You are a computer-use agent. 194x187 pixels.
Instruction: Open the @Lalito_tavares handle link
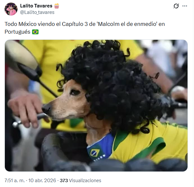[x=37, y=12]
